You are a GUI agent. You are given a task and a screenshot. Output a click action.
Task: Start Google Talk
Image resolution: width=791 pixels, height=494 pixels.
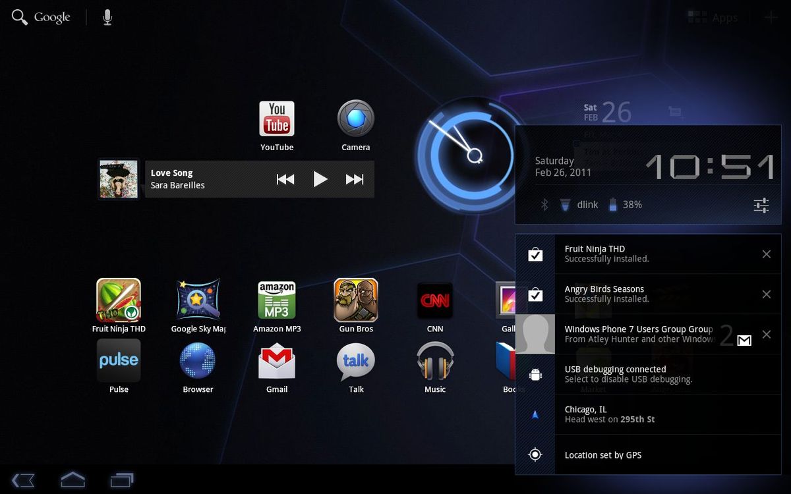coord(356,361)
